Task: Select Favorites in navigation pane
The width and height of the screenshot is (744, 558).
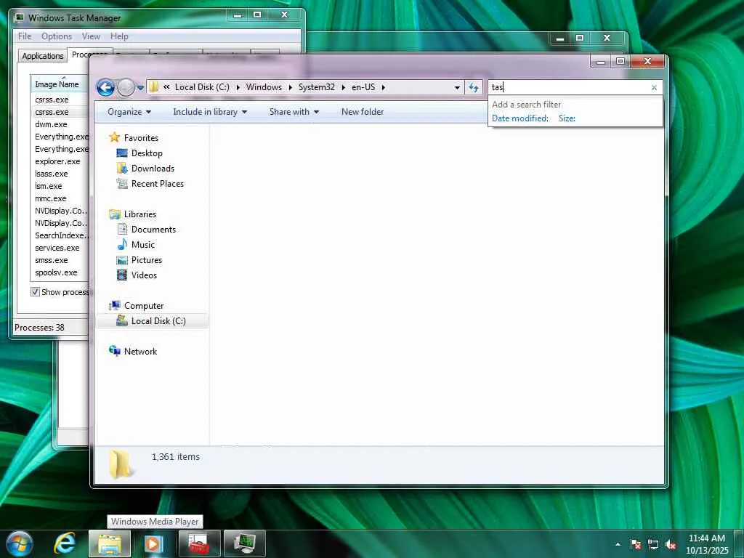Action: pos(141,138)
